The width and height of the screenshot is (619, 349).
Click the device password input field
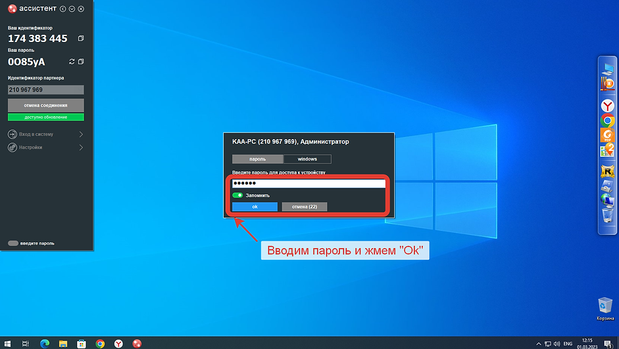(309, 183)
